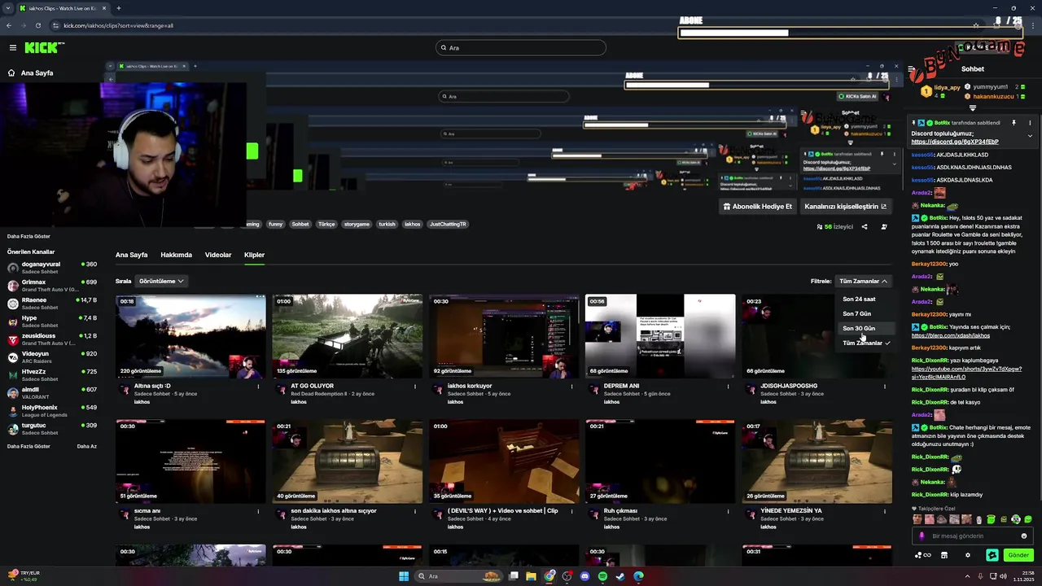The width and height of the screenshot is (1042, 586).
Task: Open options menu for the 'DEPREM ANI' clip
Action: coord(728,387)
